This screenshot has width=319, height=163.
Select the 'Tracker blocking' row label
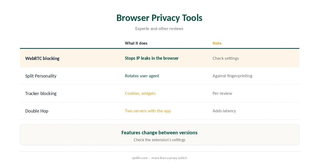pyautogui.click(x=41, y=93)
